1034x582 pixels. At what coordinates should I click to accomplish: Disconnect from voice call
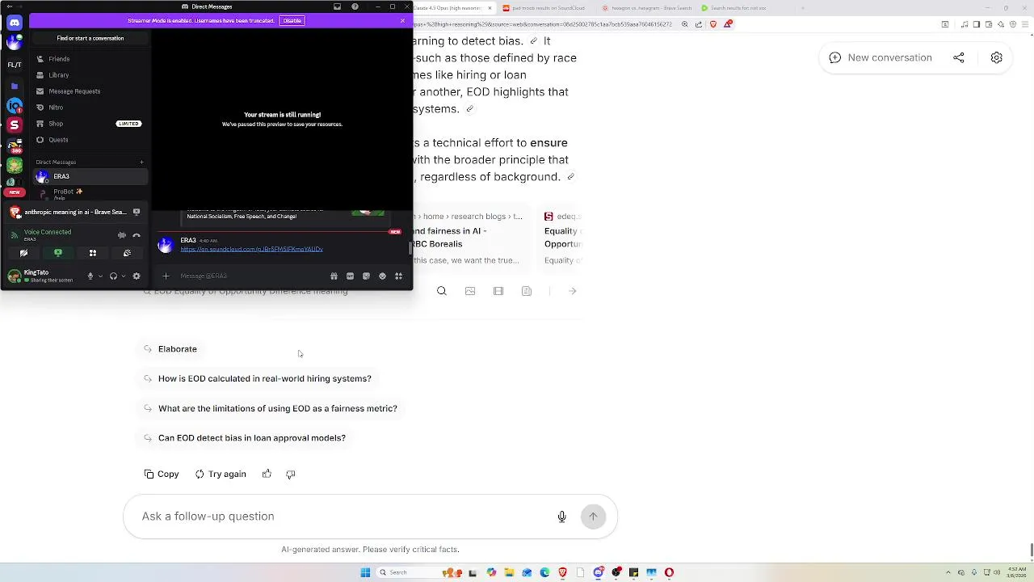coord(137,235)
